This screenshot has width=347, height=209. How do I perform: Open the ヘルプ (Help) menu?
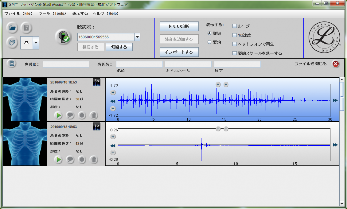[106, 13]
